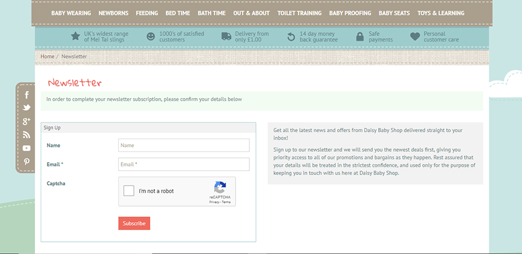Open the RSS feed icon
Viewport: 522px width, 254px height.
(27, 135)
